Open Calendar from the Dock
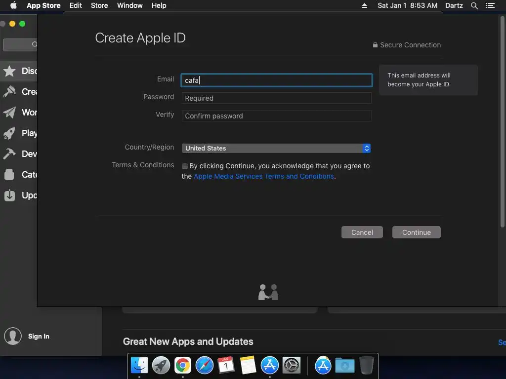The image size is (506, 379). click(x=226, y=366)
